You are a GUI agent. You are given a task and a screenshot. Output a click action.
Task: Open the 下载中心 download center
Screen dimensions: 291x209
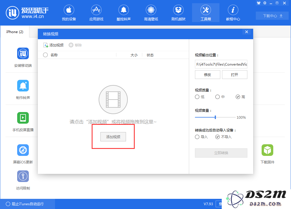272,16
